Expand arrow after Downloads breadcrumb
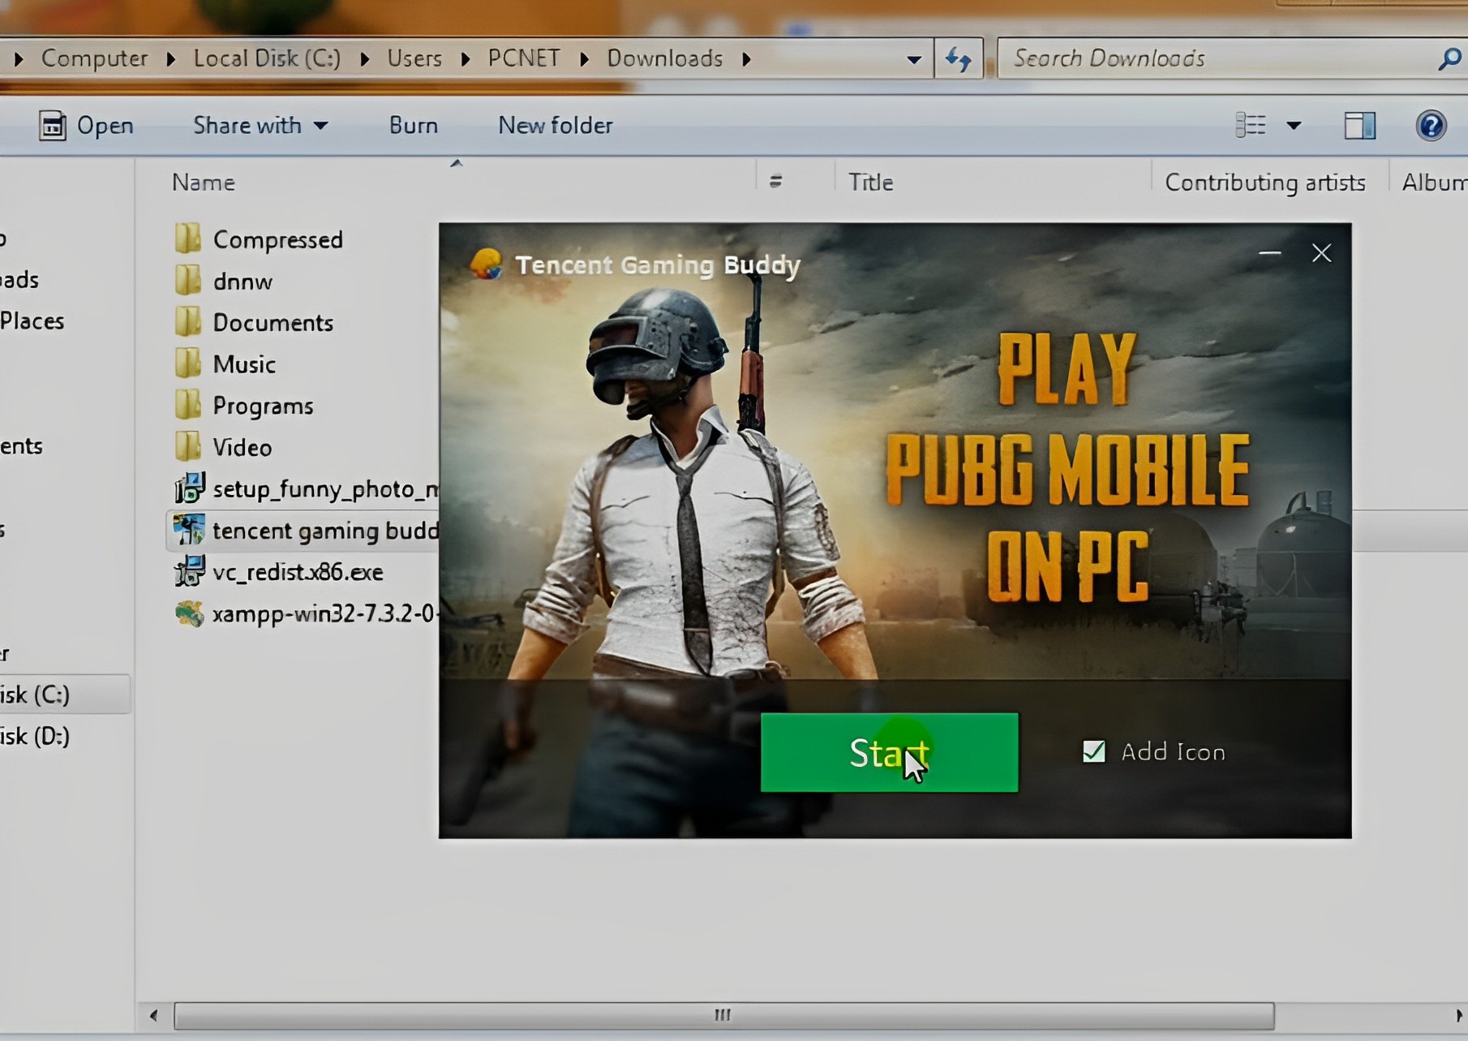The image size is (1468, 1041). (746, 59)
